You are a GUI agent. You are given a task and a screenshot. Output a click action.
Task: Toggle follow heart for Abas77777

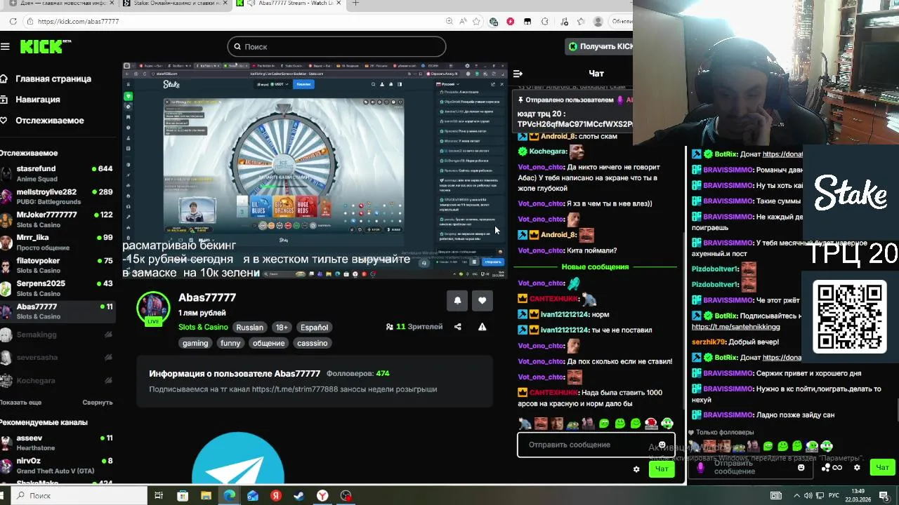[482, 300]
